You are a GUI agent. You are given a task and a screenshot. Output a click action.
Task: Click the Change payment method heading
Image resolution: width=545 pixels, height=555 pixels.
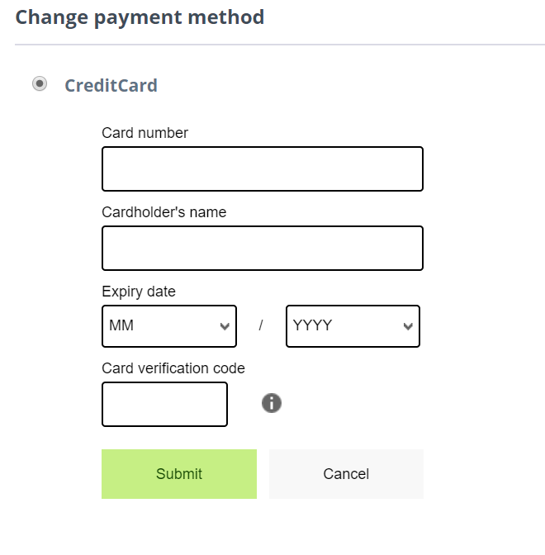pos(140,17)
